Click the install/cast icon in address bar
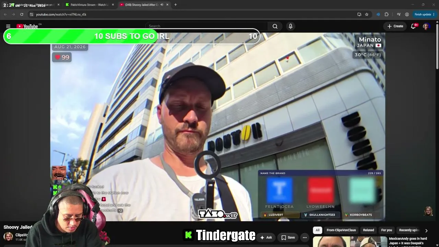 (359, 14)
